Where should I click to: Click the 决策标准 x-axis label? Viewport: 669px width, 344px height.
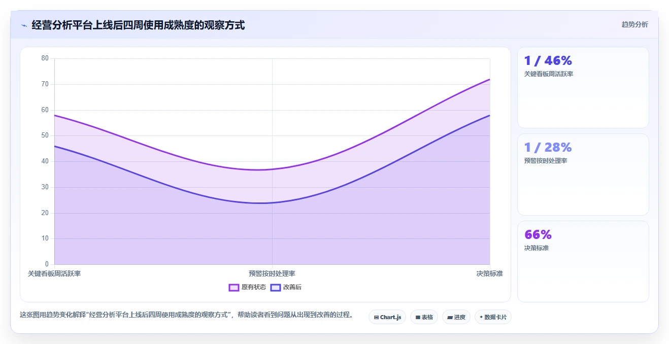(x=489, y=273)
